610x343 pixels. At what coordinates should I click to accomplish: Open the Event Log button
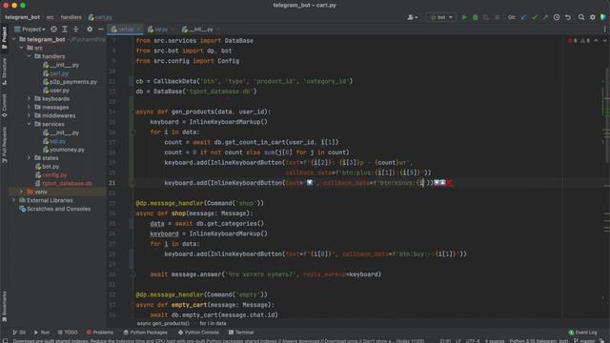582,333
